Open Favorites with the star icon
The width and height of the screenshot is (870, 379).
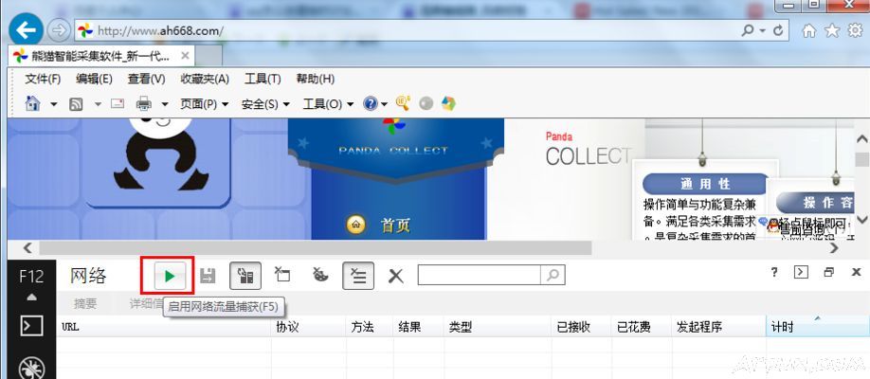coord(832,31)
